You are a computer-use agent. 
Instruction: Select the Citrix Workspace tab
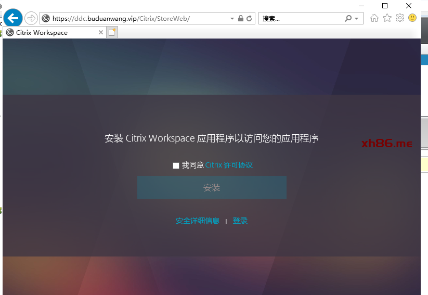pyautogui.click(x=55, y=32)
